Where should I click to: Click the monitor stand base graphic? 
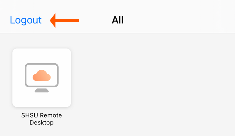(42, 90)
